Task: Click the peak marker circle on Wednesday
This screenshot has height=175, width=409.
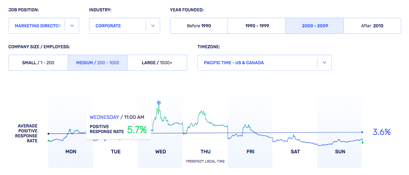Action: (x=159, y=103)
